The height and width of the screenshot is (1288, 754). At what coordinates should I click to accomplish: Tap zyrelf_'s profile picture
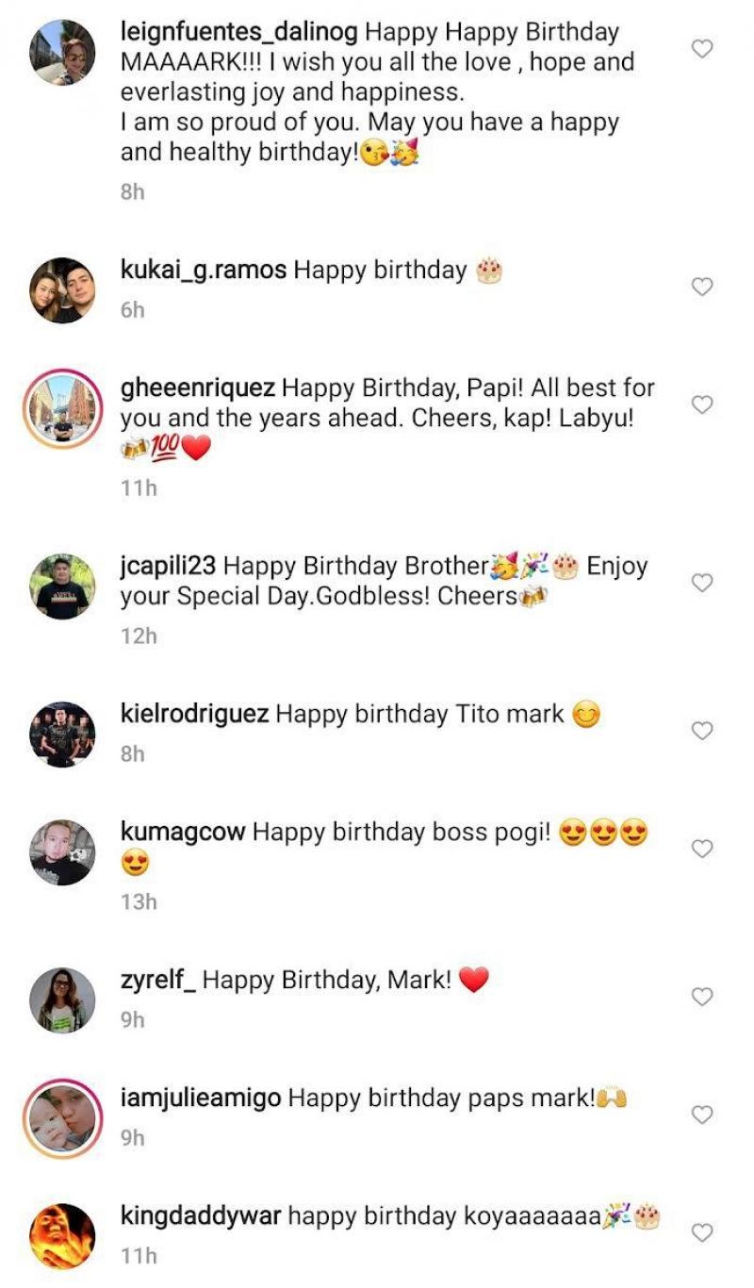tap(62, 999)
